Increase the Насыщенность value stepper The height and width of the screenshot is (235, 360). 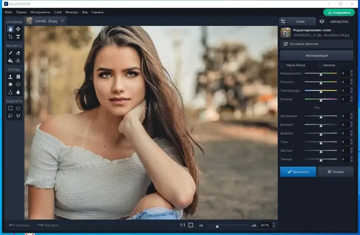[351, 72]
